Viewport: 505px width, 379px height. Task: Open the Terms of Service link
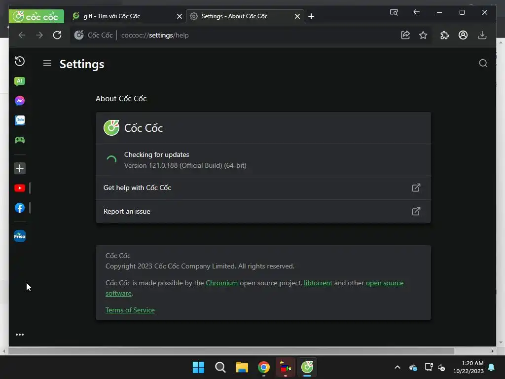click(130, 310)
